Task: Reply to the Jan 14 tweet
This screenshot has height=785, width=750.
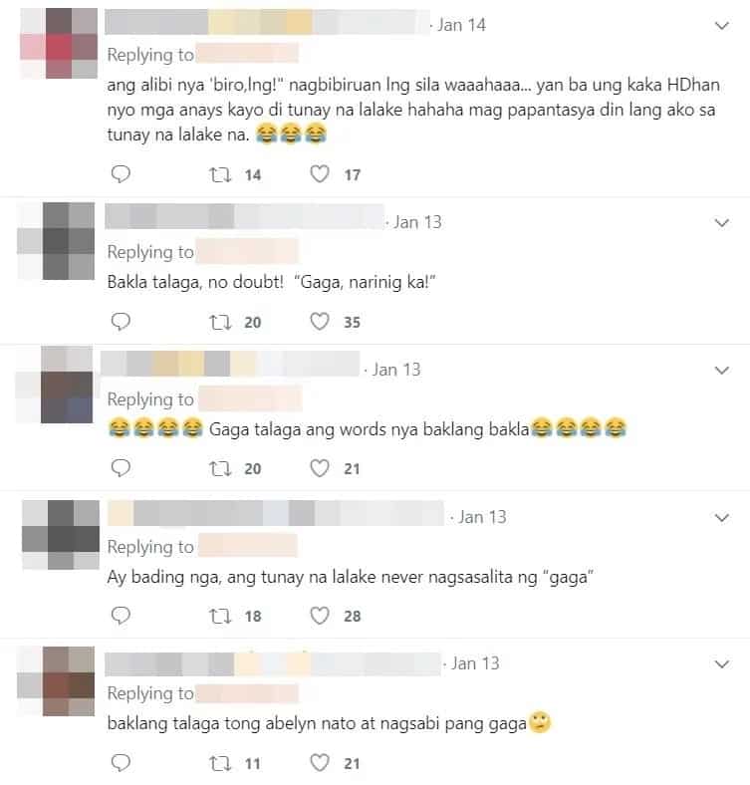Action: [121, 174]
